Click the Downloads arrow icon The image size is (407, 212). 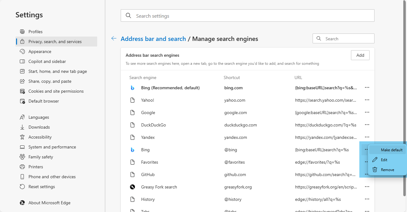click(22, 127)
